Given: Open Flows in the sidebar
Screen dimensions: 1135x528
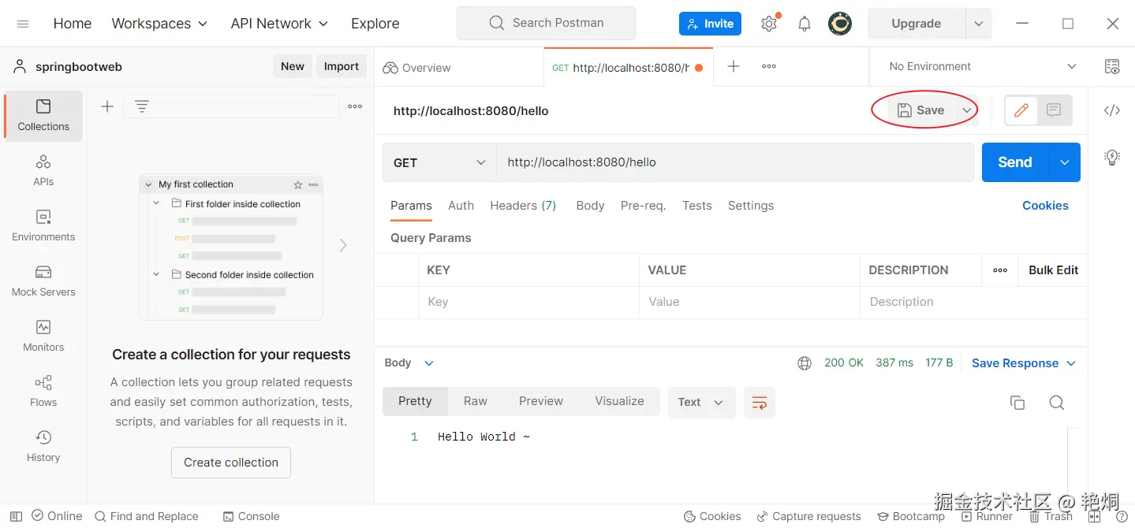Looking at the screenshot, I should coord(43,391).
